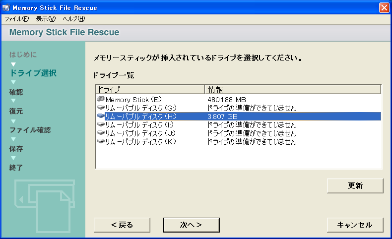Image resolution: width=392 pixels, height=239 pixels.
Task: Select the リムーバブル ディスク (H:) row
Action: point(239,117)
